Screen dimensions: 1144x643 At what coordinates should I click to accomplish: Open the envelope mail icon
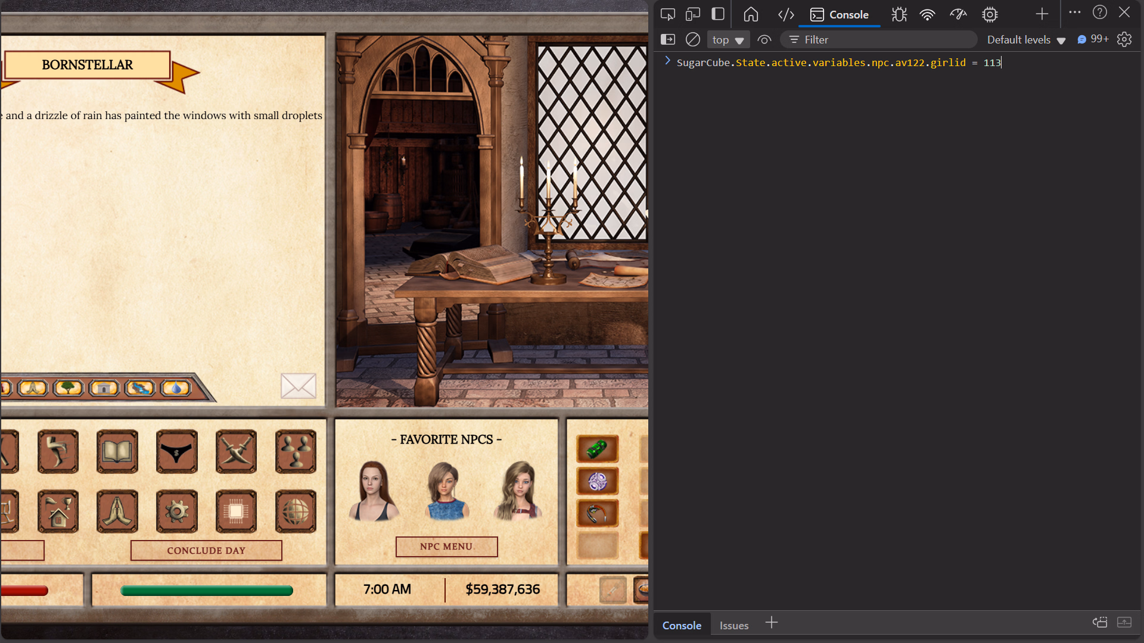click(298, 386)
